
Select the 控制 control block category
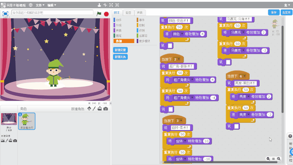coord(141,25)
